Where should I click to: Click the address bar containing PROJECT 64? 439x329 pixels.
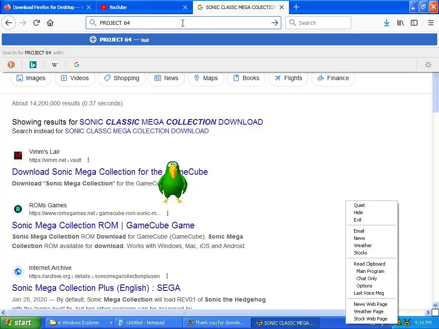(x=183, y=23)
